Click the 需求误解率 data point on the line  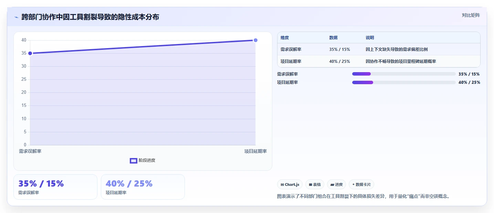[x=30, y=53]
